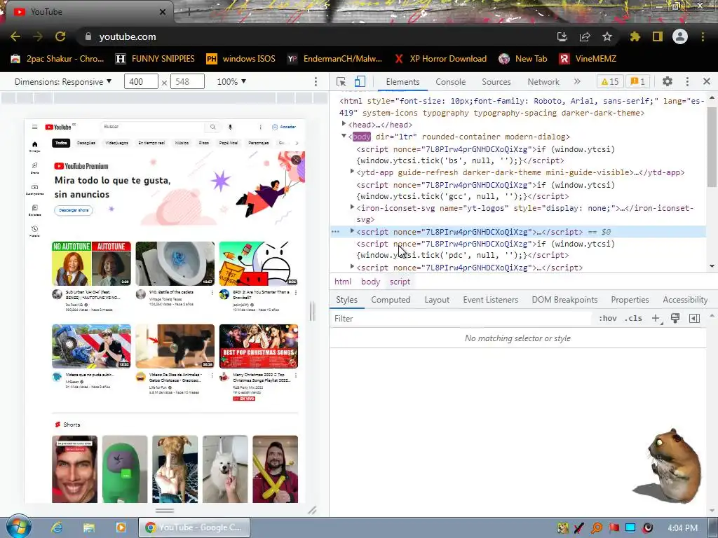Screen dimensions: 718x538
Task: Click the script breadcrumb
Action: coord(400,282)
